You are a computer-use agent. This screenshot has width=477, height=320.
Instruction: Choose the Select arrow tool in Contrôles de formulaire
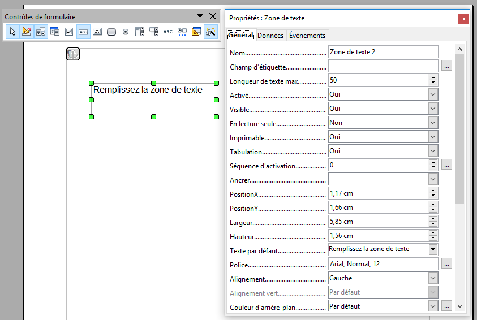12,32
